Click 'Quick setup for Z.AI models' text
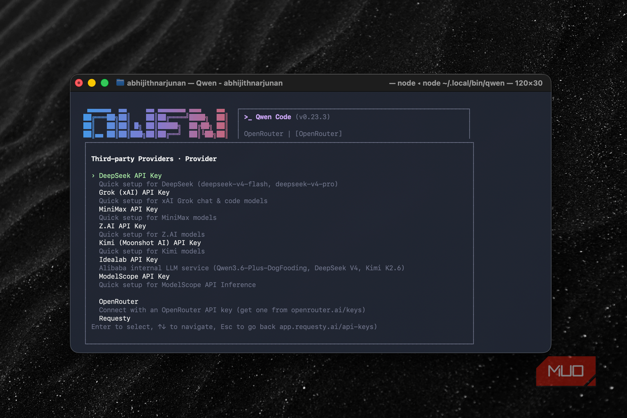 pyautogui.click(x=152, y=234)
